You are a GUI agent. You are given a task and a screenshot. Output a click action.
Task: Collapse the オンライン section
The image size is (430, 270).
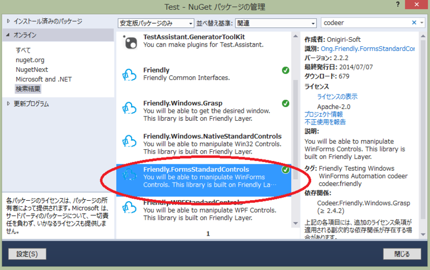[x=8, y=35]
